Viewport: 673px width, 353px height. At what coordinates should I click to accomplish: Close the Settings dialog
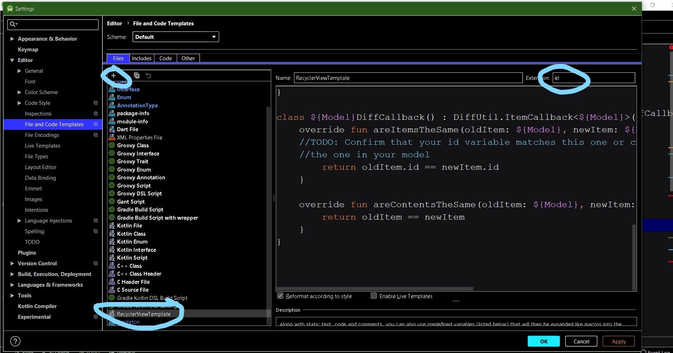point(634,9)
